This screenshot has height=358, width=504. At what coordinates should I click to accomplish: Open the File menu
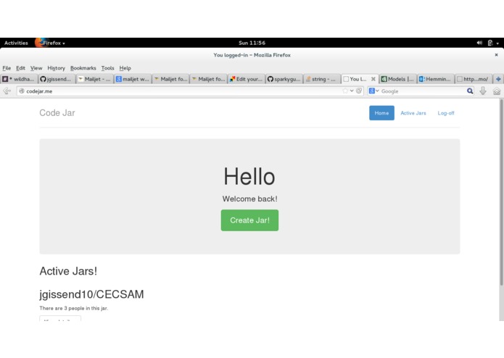click(7, 68)
